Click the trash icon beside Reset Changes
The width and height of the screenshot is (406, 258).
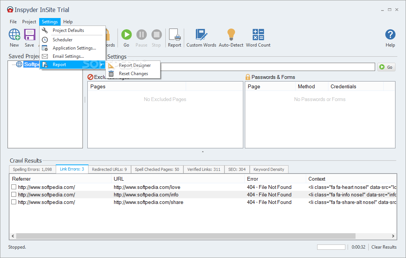[111, 74]
